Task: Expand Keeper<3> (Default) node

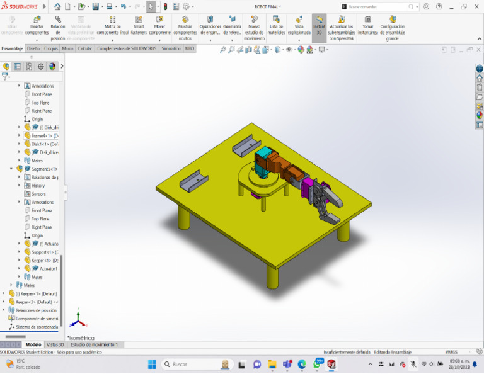Action: pos(3,302)
